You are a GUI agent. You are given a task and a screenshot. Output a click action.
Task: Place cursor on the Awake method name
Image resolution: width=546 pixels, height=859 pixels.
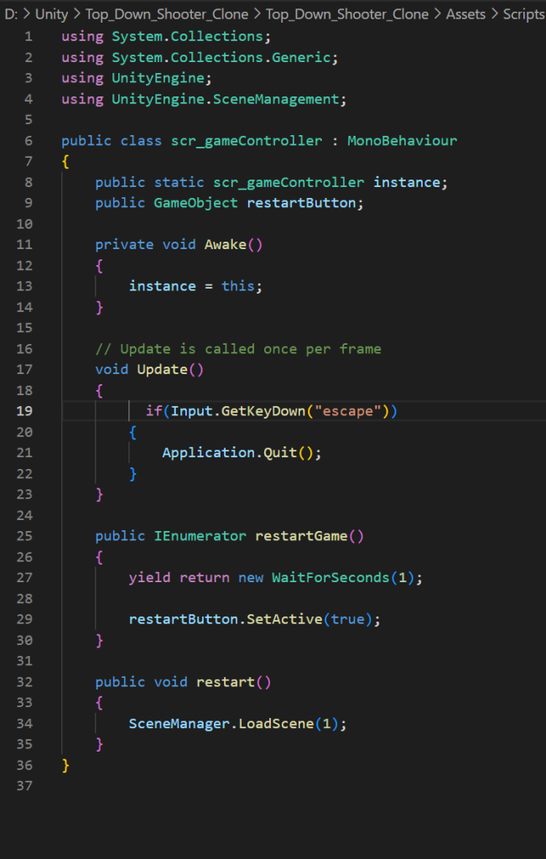(225, 245)
